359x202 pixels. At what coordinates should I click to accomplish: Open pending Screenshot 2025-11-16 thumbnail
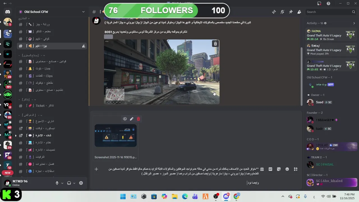click(x=116, y=136)
